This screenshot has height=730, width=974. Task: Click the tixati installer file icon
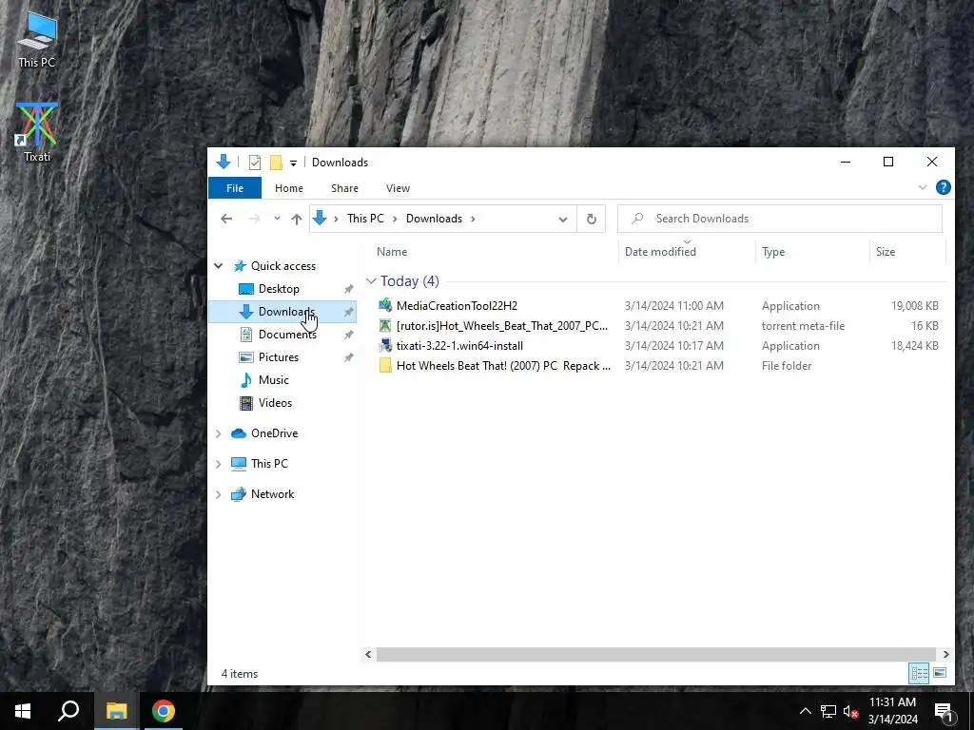[x=385, y=346]
